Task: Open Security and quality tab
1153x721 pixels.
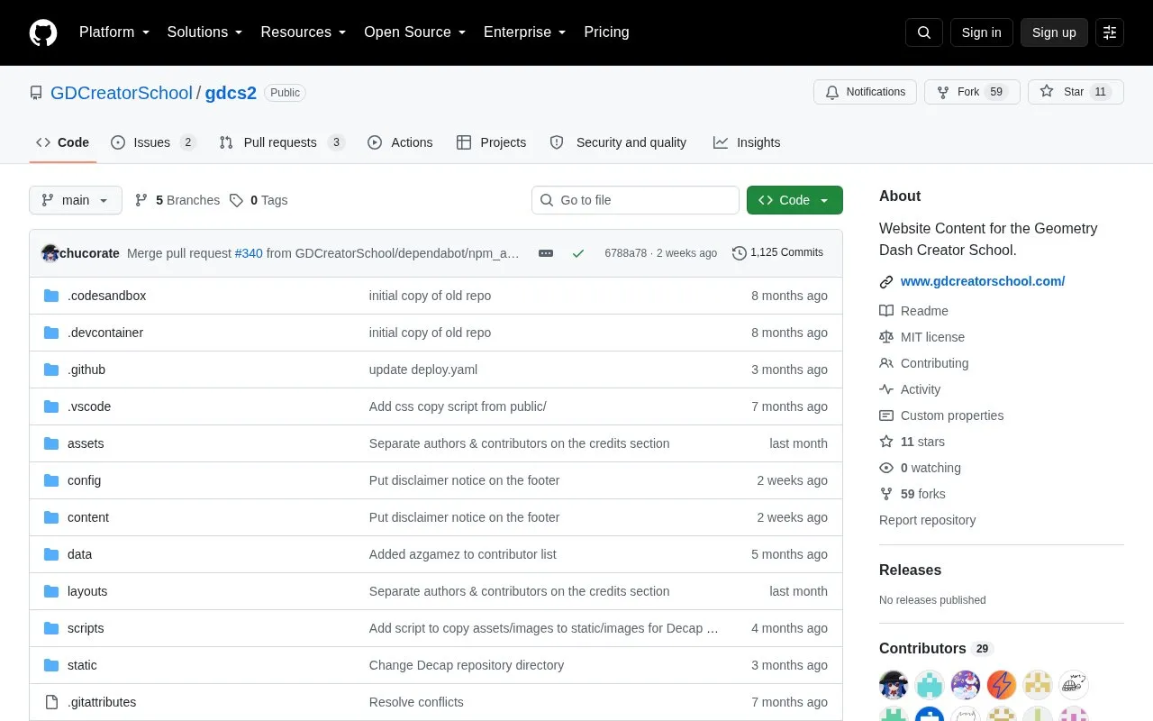Action: coord(618,142)
